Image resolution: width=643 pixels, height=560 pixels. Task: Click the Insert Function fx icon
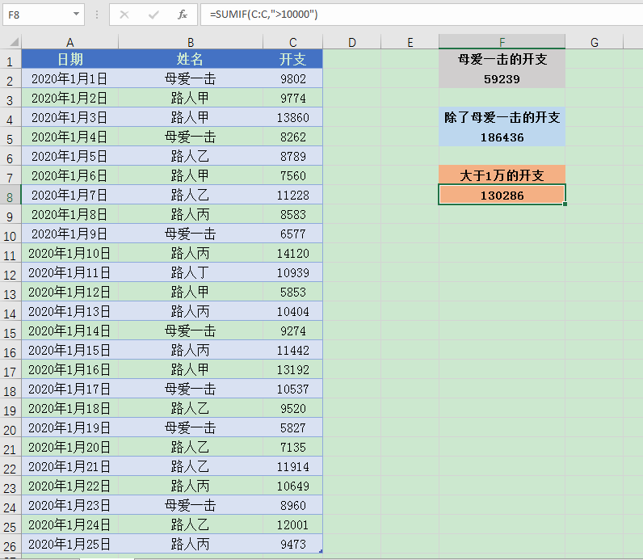(183, 15)
